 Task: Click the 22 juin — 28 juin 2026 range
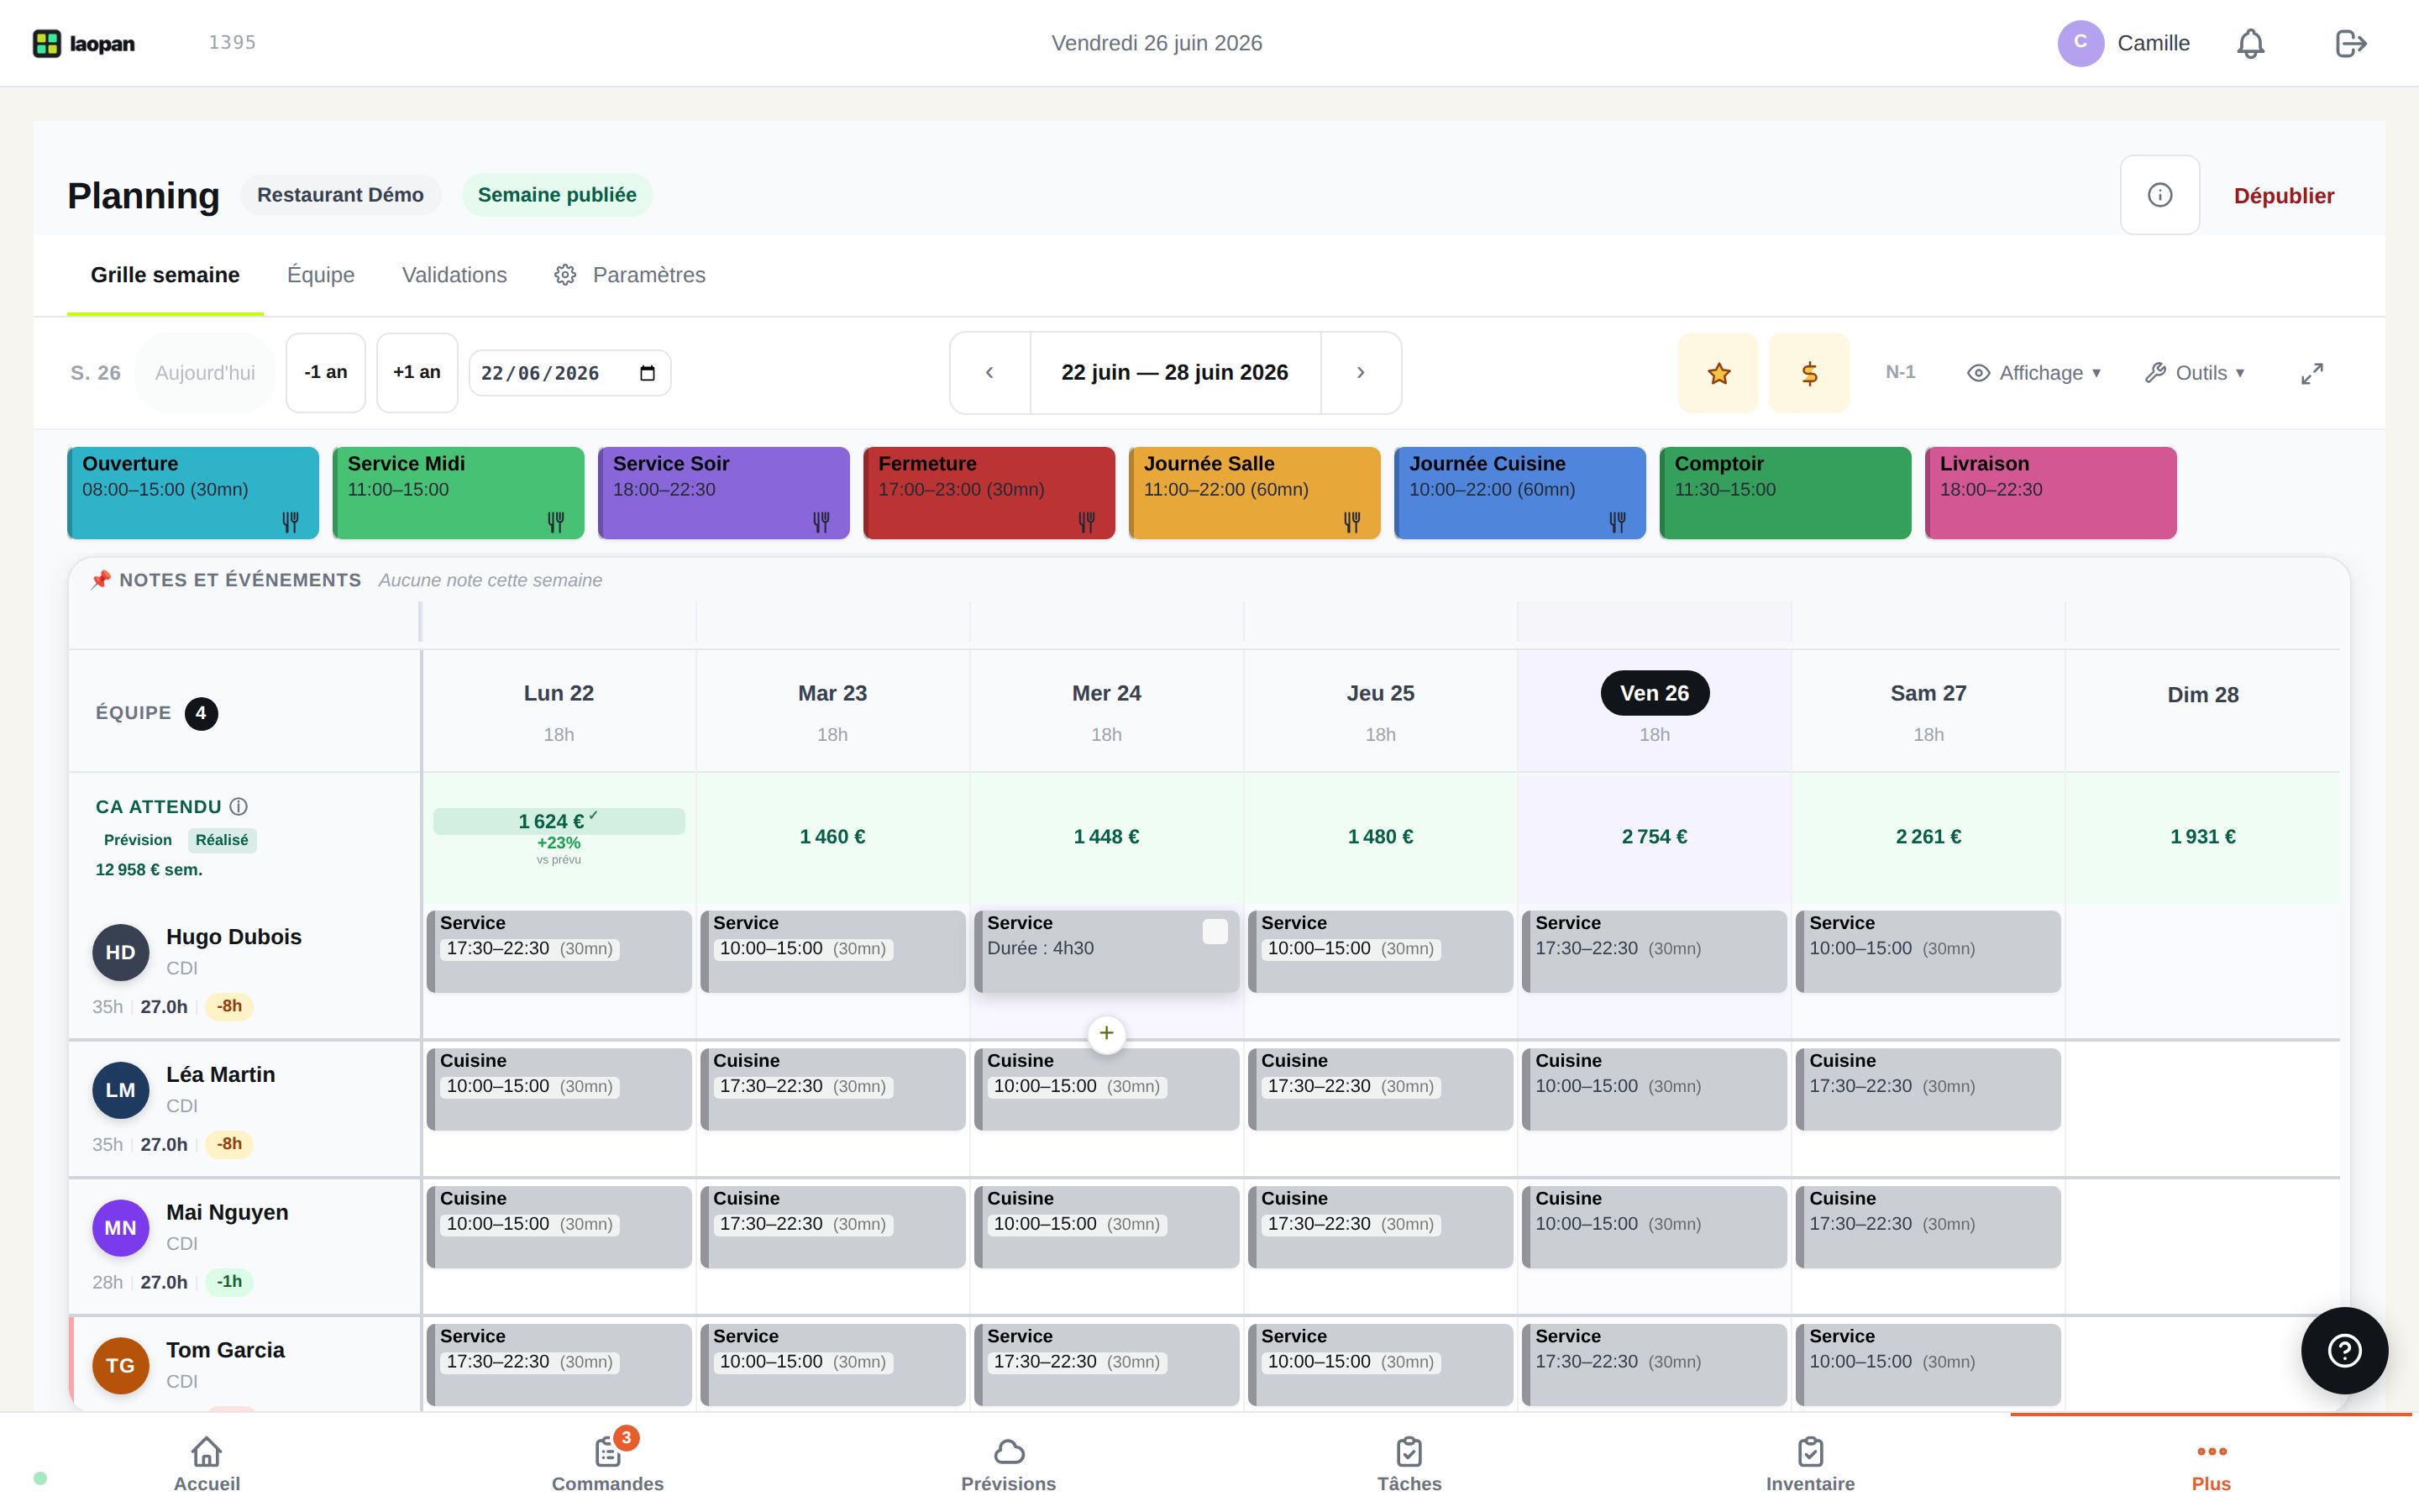[x=1174, y=373]
